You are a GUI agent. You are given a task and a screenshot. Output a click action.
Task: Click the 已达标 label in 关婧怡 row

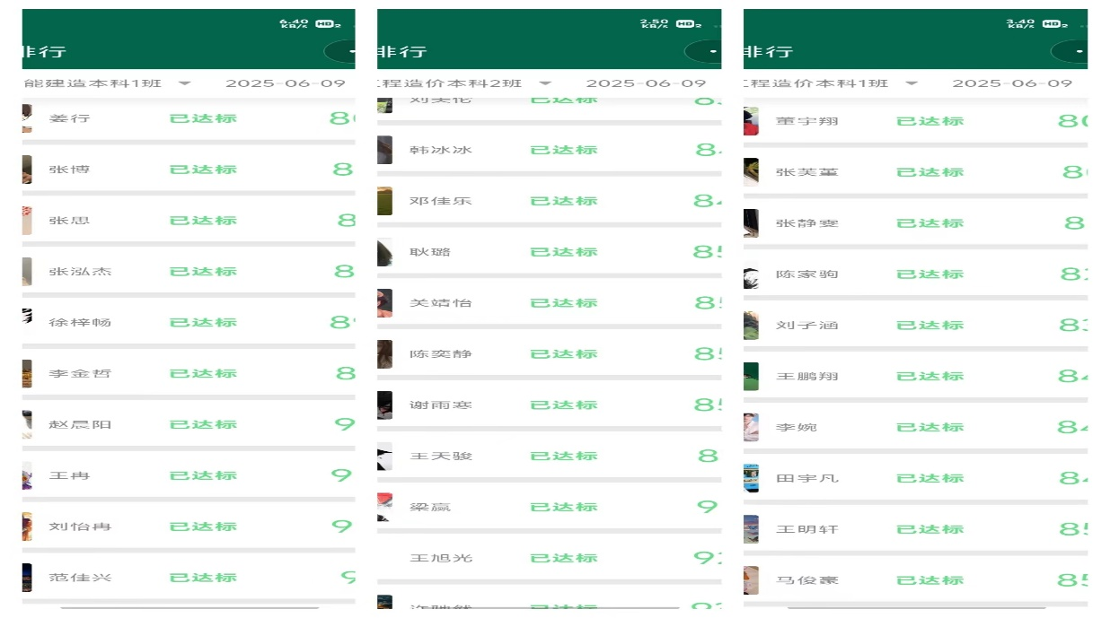tap(564, 303)
